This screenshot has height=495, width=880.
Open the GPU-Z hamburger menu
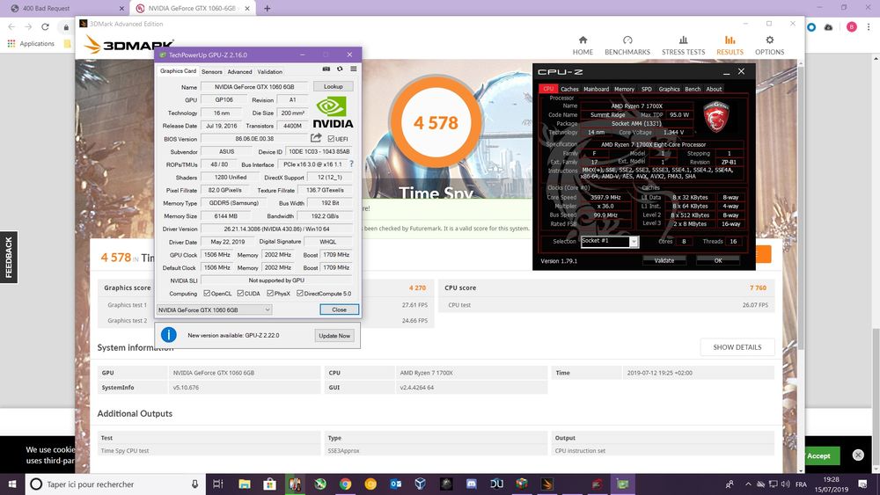click(354, 69)
